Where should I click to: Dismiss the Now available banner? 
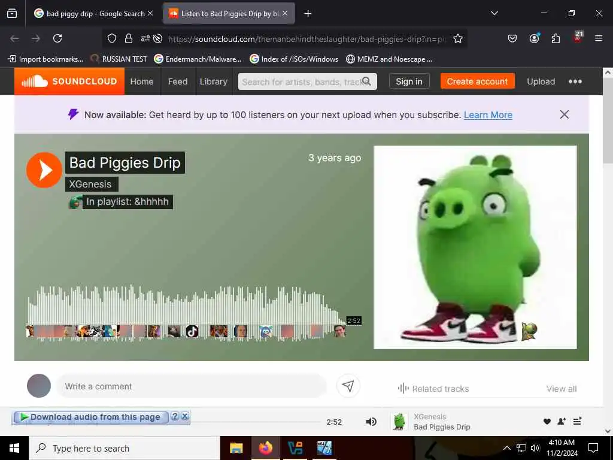pyautogui.click(x=564, y=114)
